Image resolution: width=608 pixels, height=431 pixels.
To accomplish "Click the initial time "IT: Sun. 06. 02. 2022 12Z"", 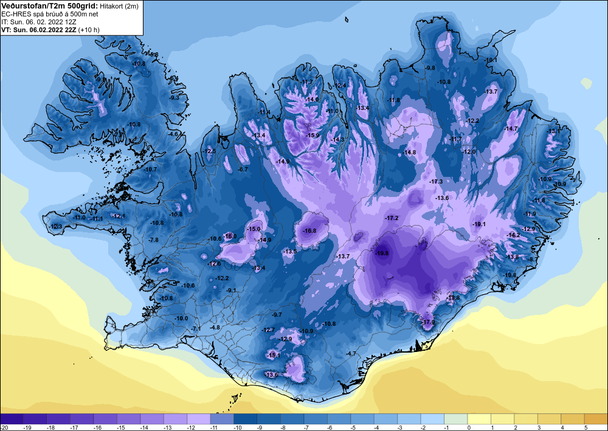I will coord(39,22).
